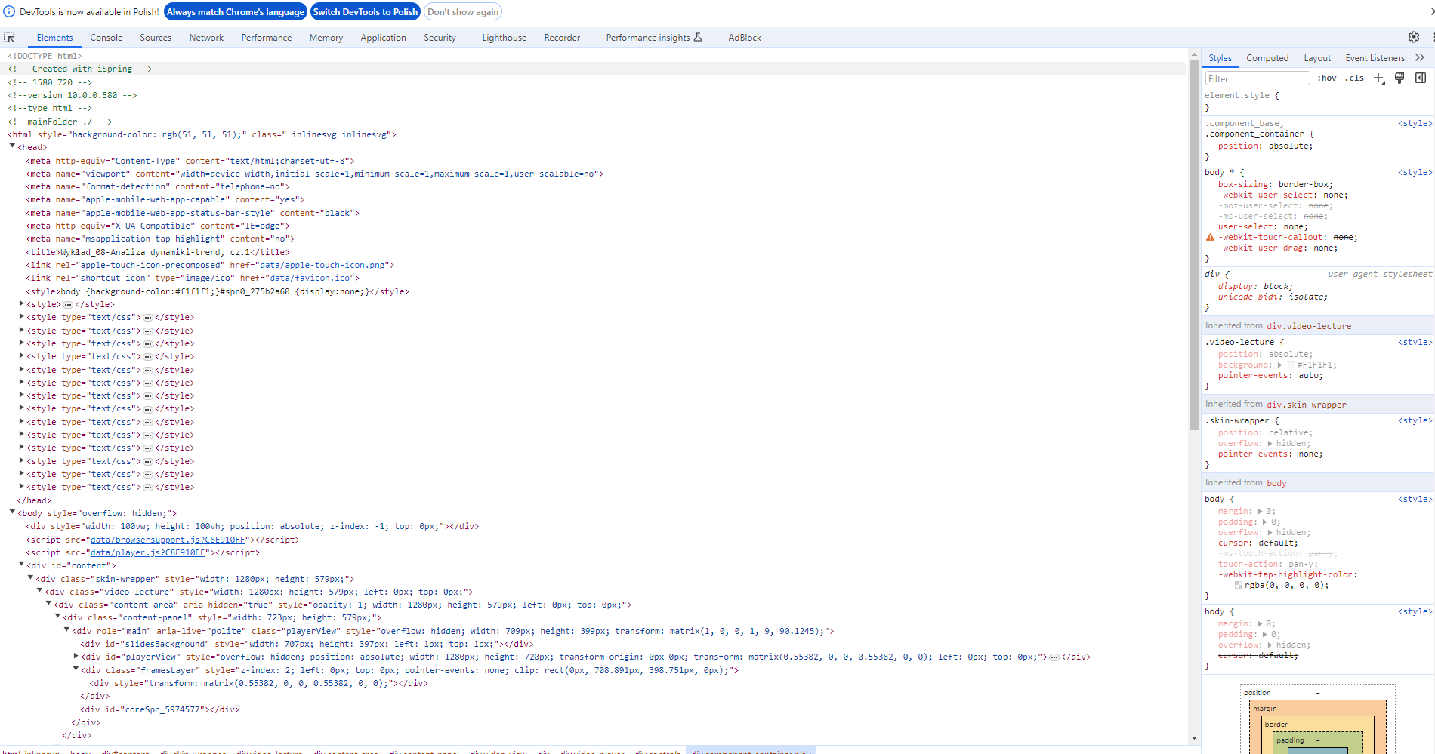The width and height of the screenshot is (1435, 754).
Task: Open Lighthouse tab
Action: click(x=505, y=38)
